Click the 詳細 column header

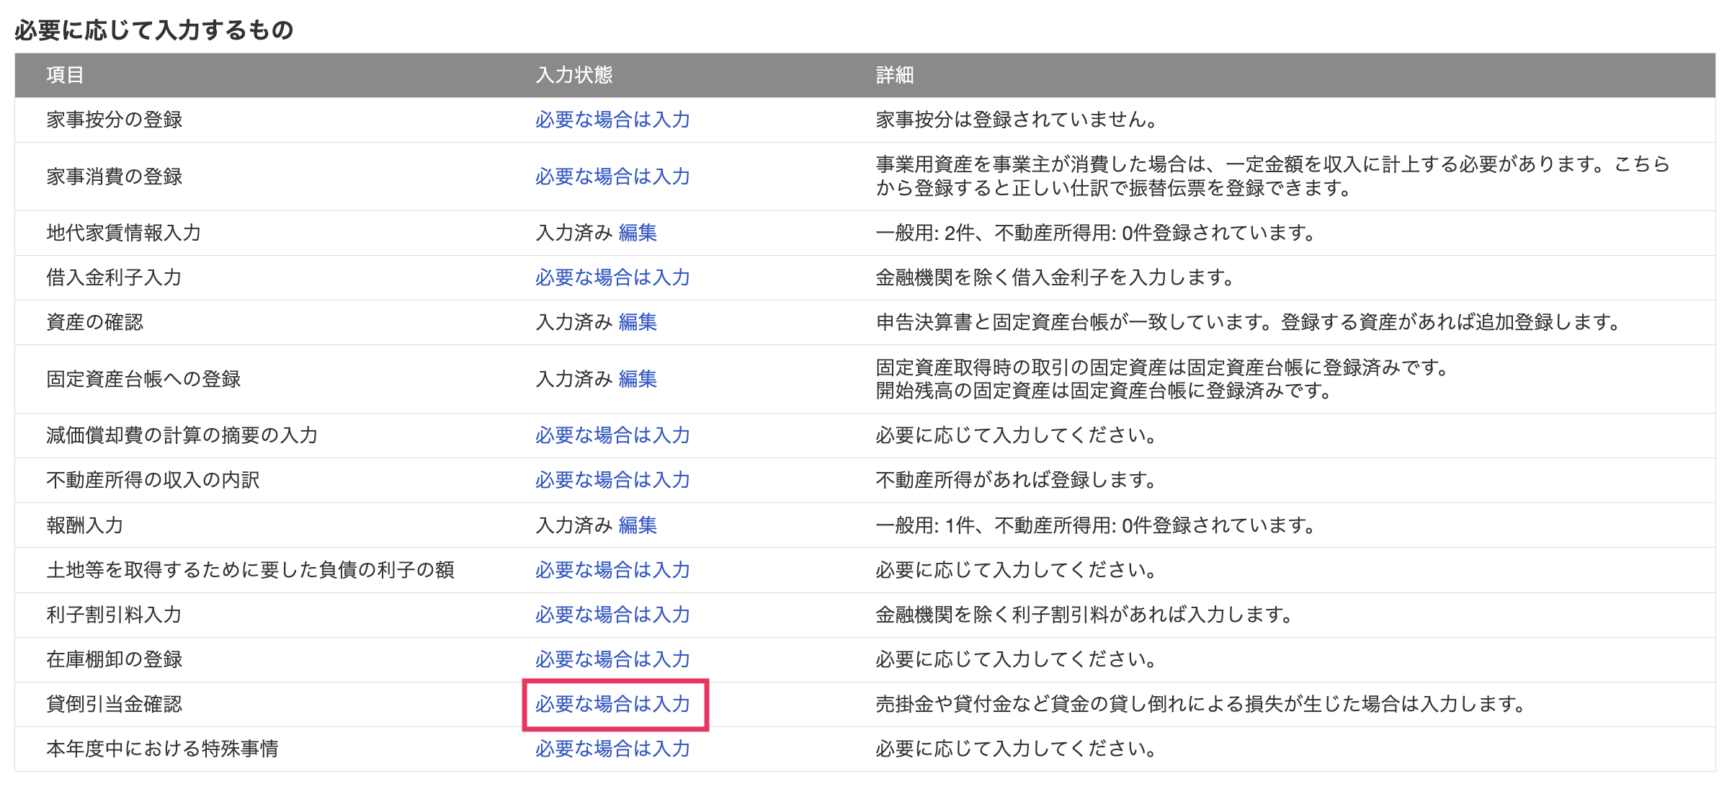click(895, 75)
